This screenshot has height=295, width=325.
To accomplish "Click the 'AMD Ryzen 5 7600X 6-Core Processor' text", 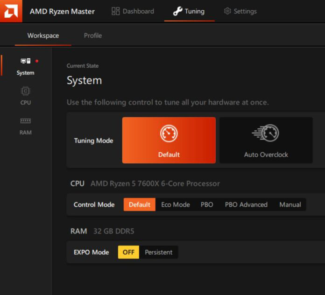I will [155, 183].
